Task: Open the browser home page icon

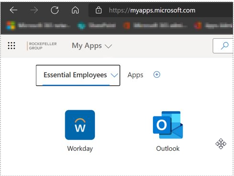Action: click(x=75, y=10)
